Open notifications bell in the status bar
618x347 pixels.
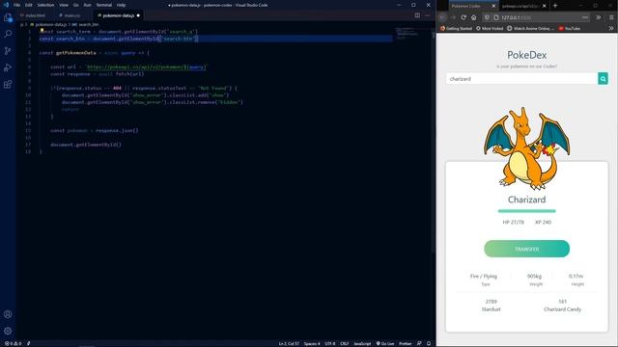(429, 343)
